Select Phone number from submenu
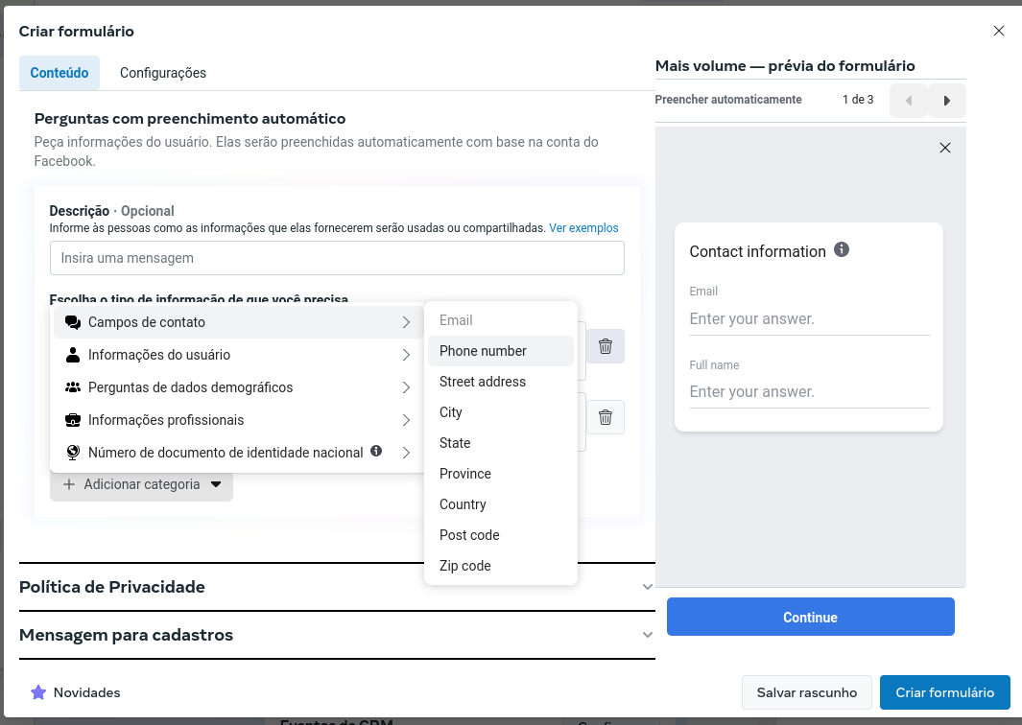The height and width of the screenshot is (725, 1022). pyautogui.click(x=501, y=351)
